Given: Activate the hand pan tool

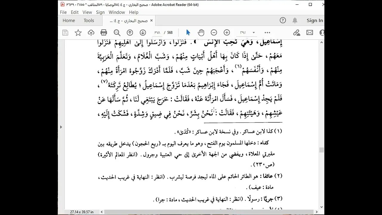Looking at the screenshot, I should coord(201,33).
